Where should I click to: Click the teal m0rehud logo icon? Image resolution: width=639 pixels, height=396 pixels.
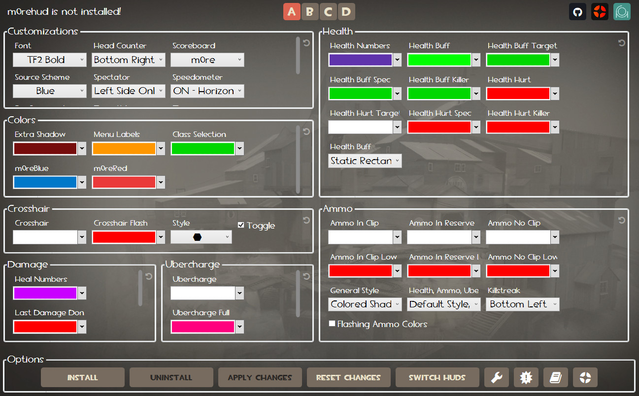point(622,11)
